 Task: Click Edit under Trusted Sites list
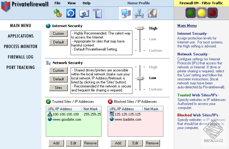coord(73,143)
